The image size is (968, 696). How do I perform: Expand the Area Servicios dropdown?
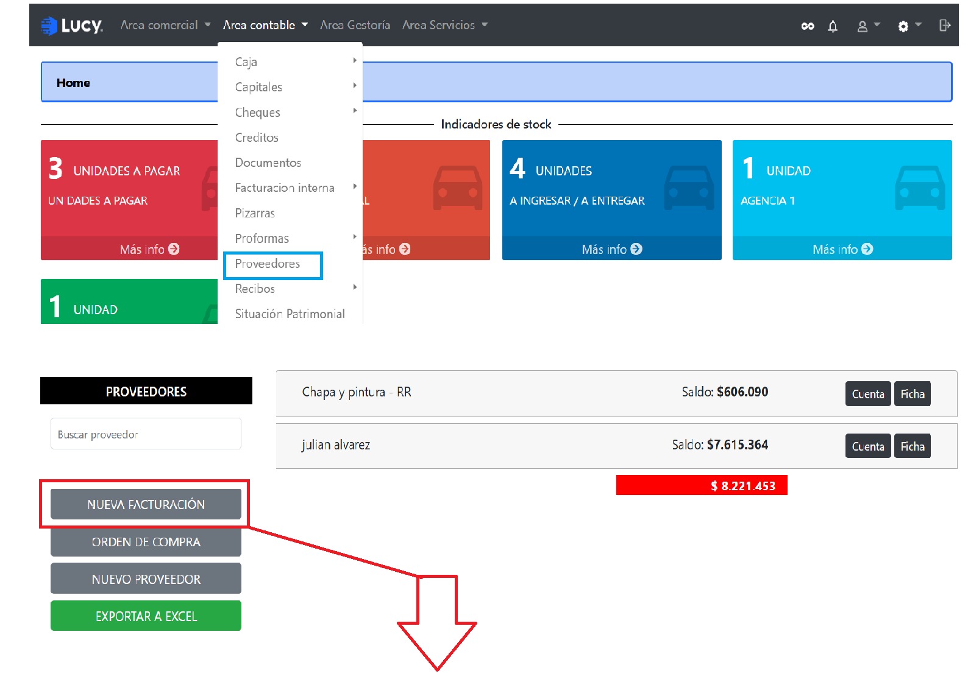pos(445,25)
